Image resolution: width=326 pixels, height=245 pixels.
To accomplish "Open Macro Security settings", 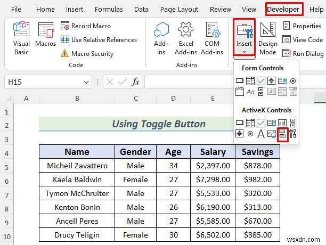I will [87, 54].
